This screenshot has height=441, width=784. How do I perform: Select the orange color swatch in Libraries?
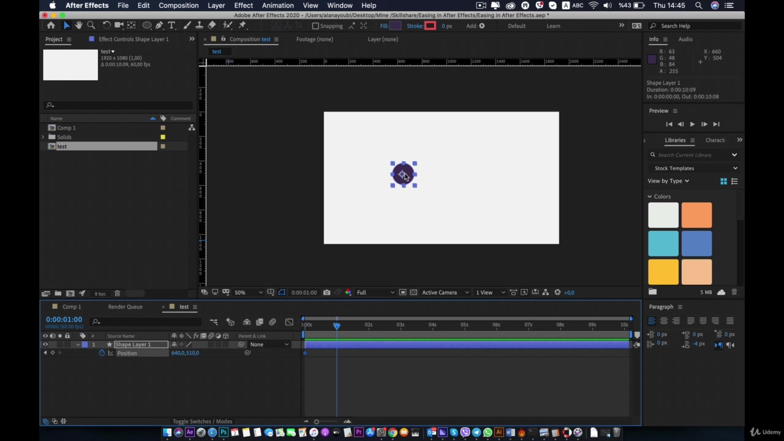[x=696, y=215]
